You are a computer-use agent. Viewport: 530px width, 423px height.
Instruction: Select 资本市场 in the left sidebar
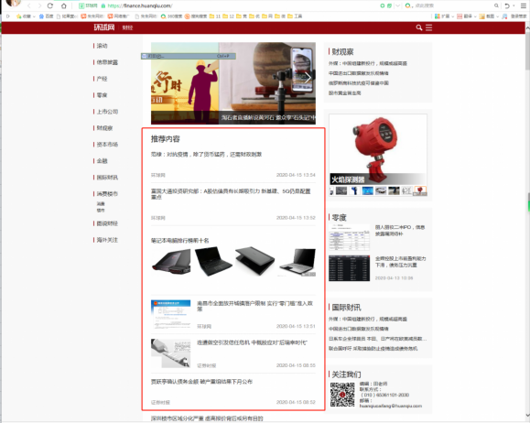click(107, 145)
